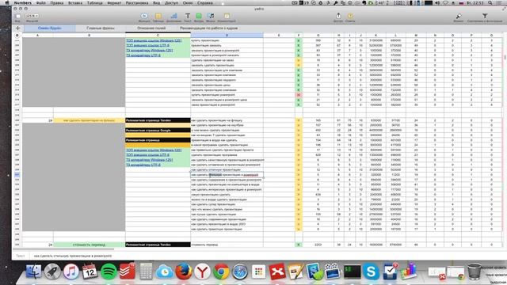Open the Вставка menu
This screenshot has height=285, width=507.
click(75, 3)
